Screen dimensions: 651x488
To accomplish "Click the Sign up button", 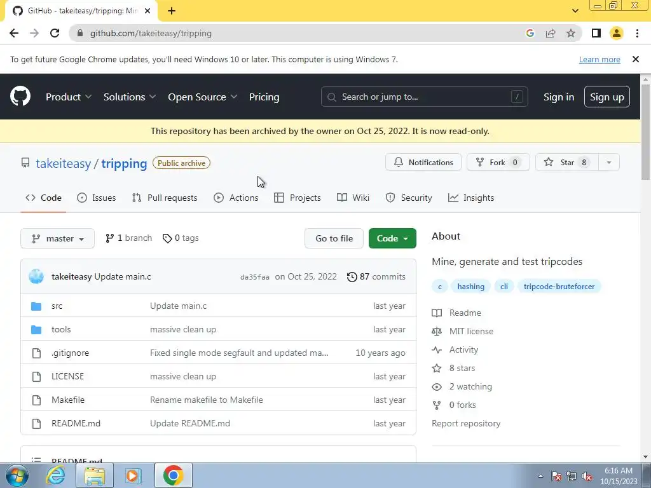I will (x=607, y=97).
